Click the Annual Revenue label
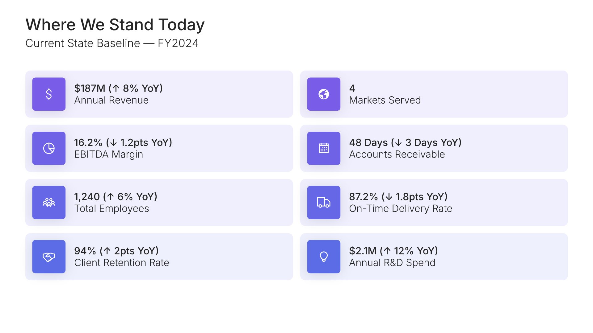The image size is (593, 333). click(x=111, y=100)
